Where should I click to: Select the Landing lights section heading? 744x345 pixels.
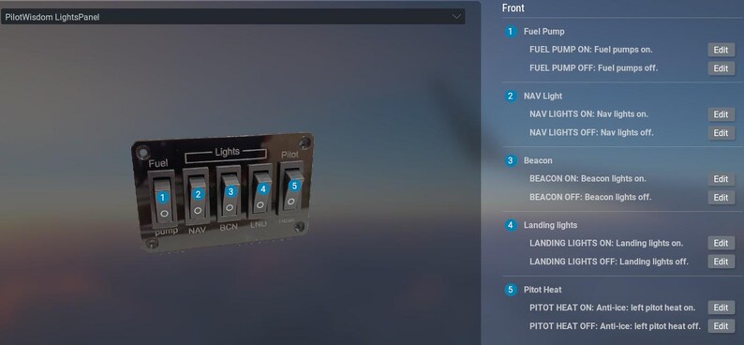[550, 225]
